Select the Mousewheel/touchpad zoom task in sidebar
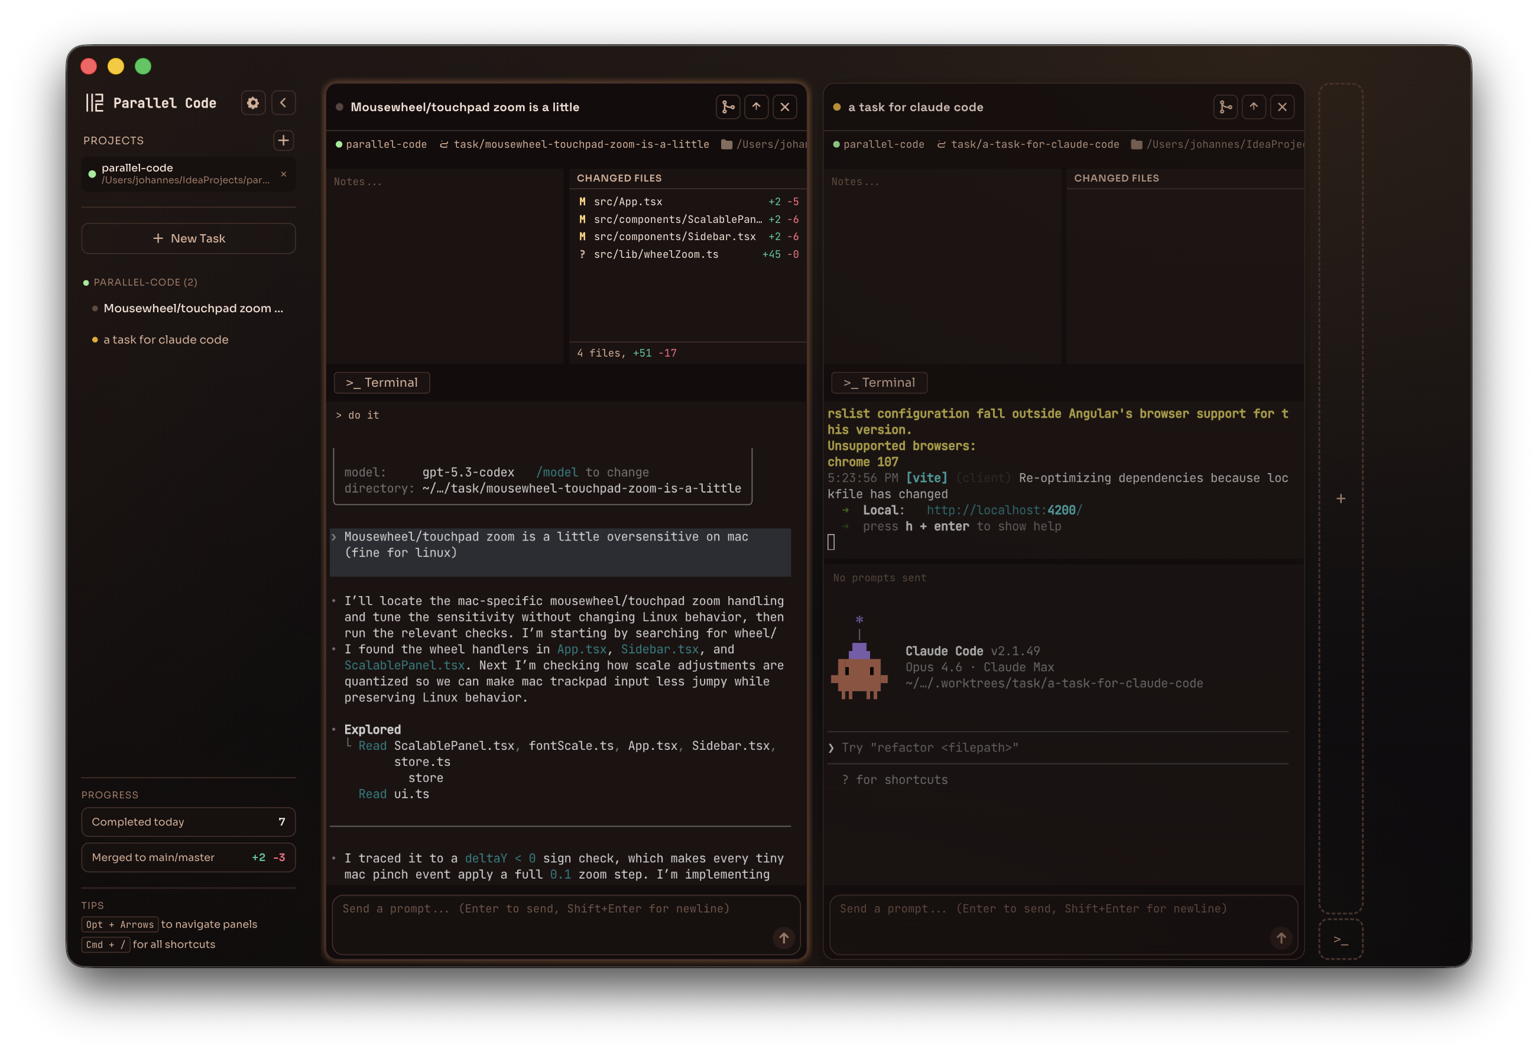Image resolution: width=1538 pixels, height=1055 pixels. 193,309
